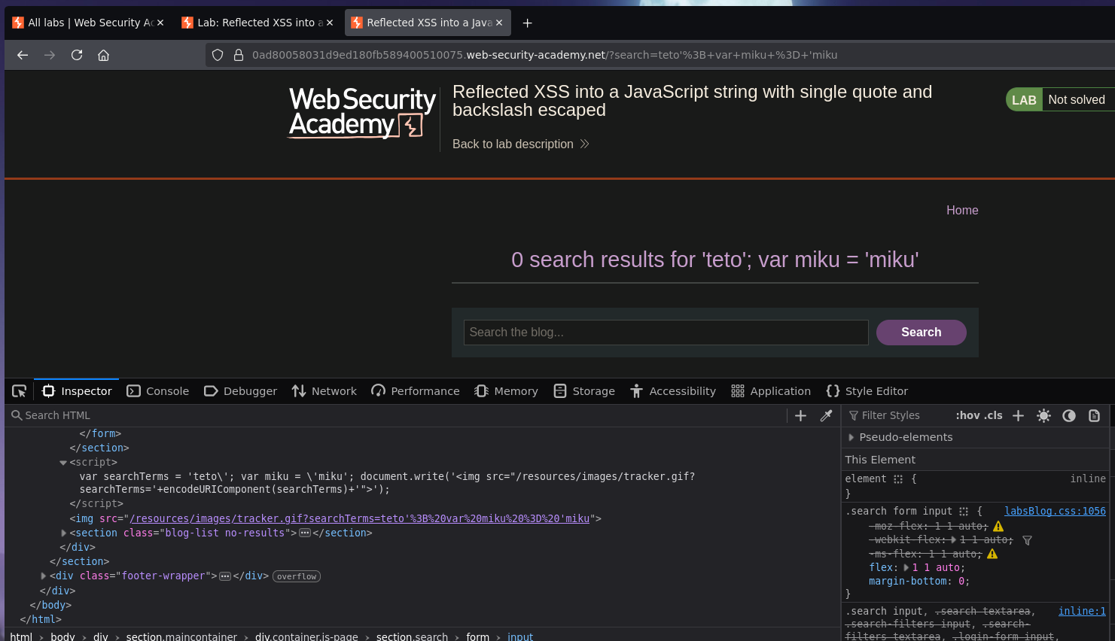Select the 'input' breadcrumb item
Screen dimensions: 1115x641
tap(520, 637)
